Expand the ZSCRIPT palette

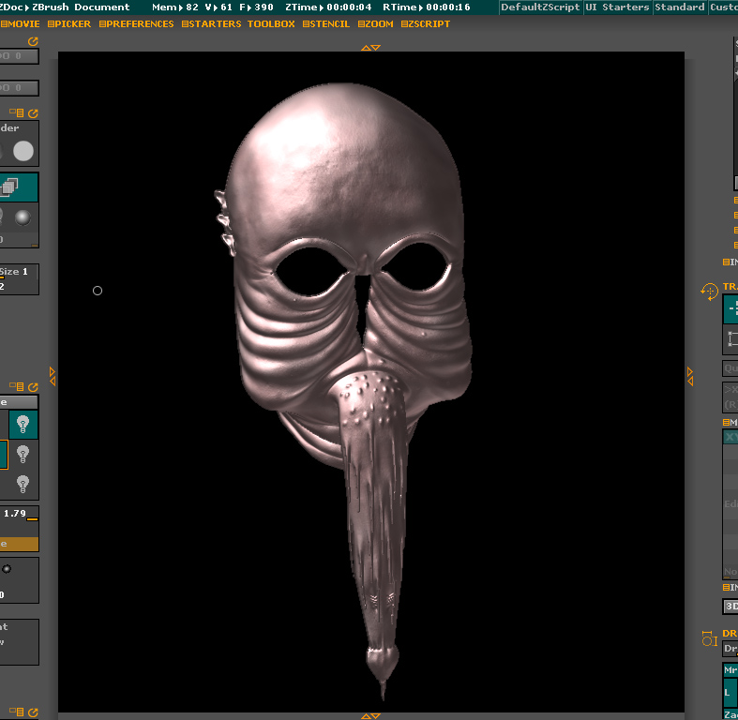426,24
